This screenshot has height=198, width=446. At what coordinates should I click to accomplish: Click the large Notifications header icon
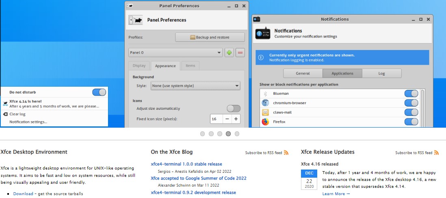pos(263,33)
